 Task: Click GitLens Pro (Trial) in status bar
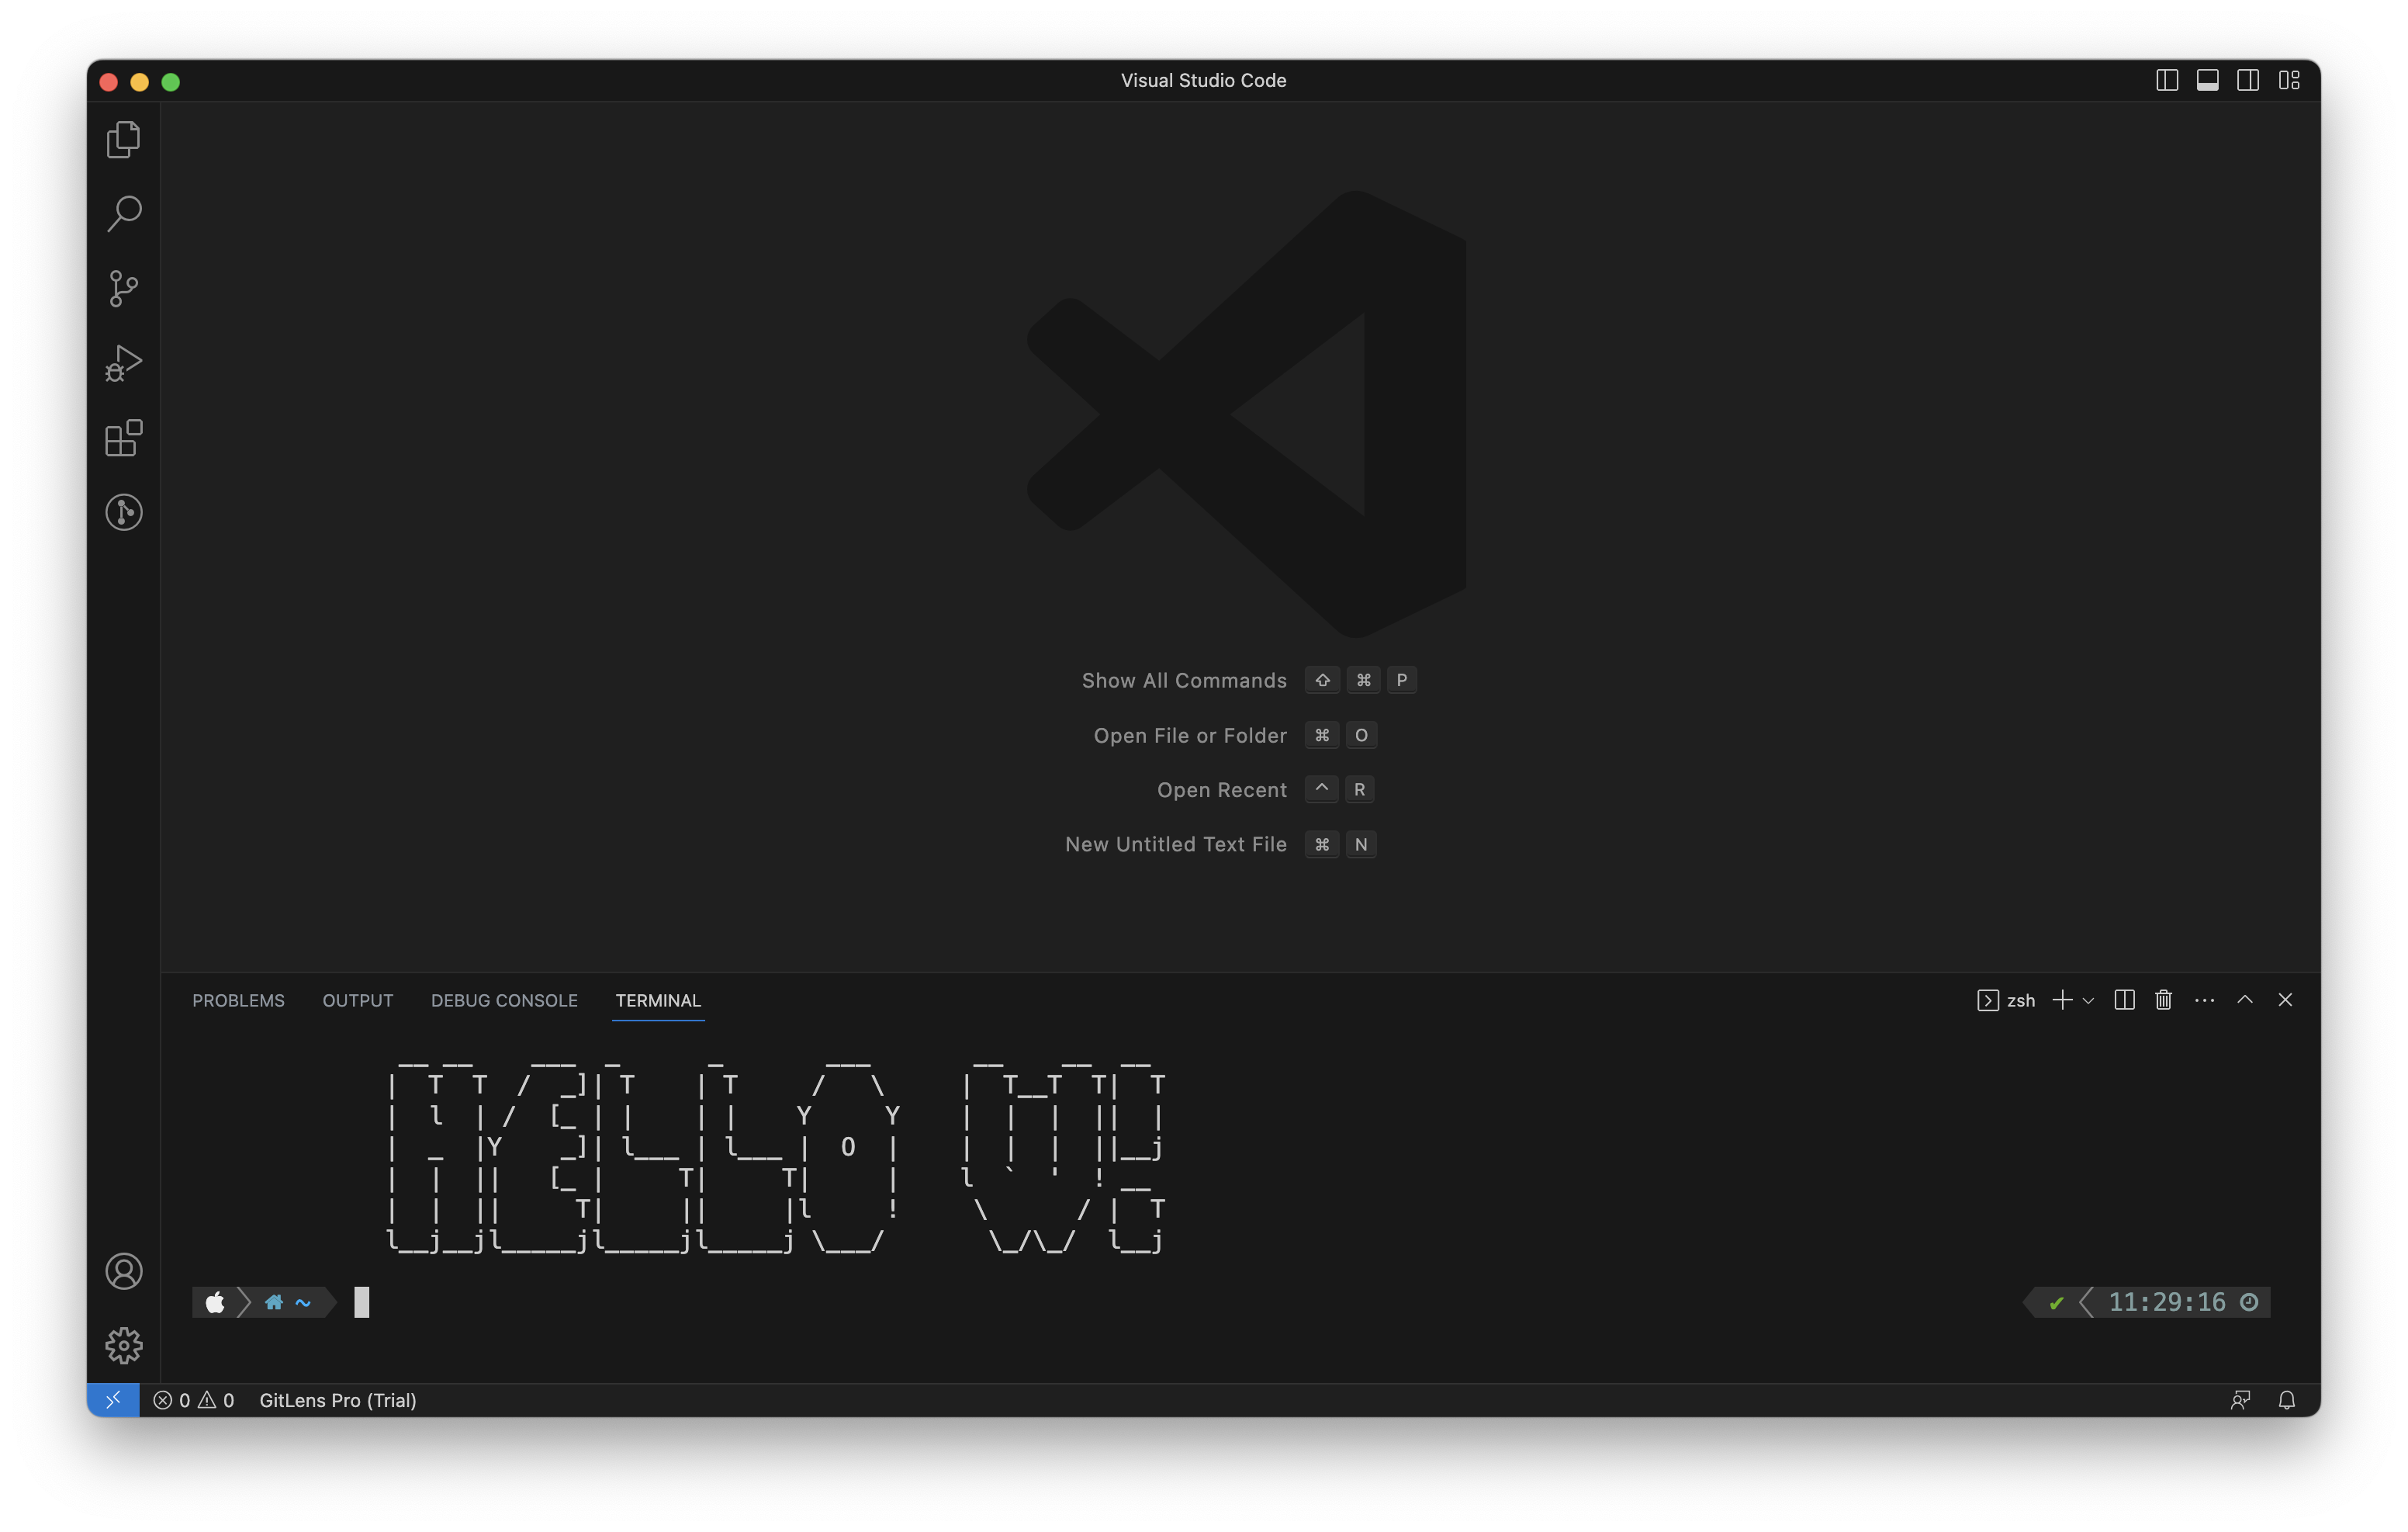coord(338,1400)
